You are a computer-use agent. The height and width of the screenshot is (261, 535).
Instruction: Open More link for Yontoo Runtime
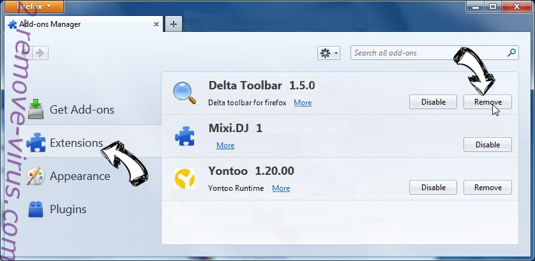click(x=281, y=188)
